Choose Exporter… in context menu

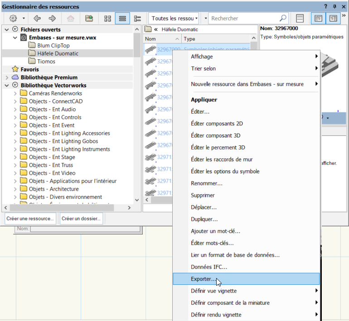pos(246,279)
